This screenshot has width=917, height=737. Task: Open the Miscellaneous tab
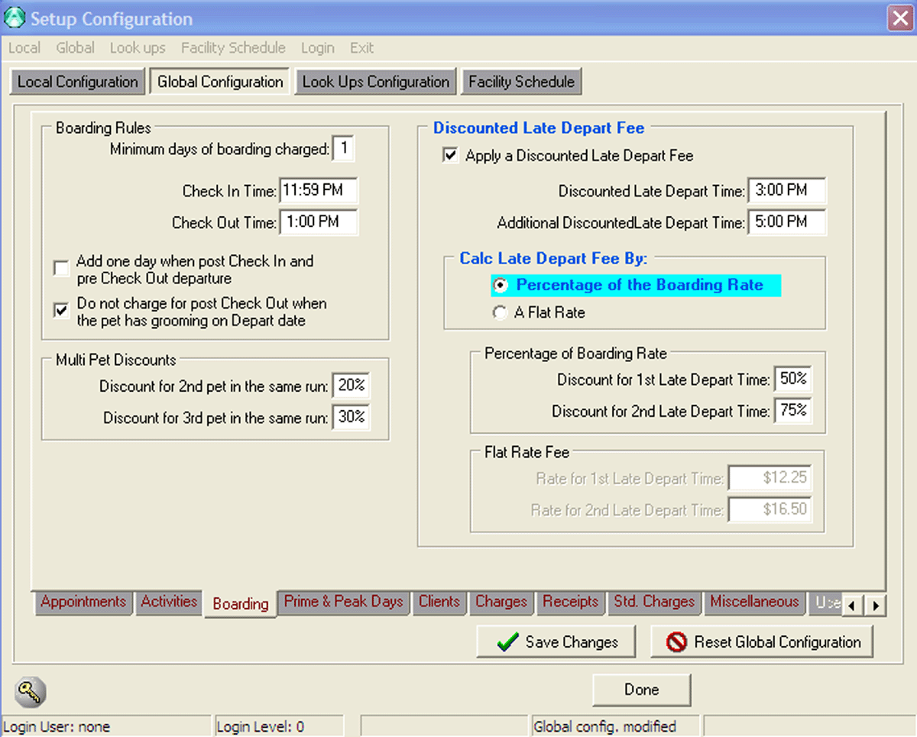point(754,603)
